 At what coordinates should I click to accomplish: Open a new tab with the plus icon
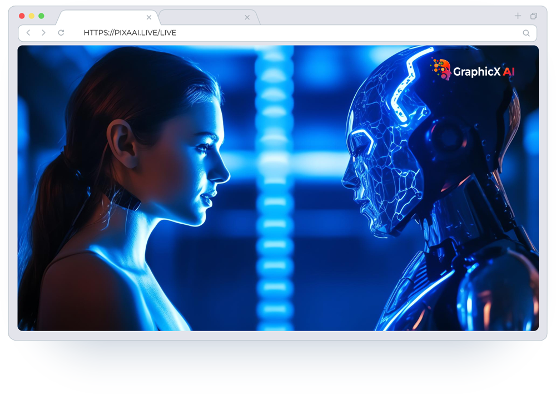point(518,16)
